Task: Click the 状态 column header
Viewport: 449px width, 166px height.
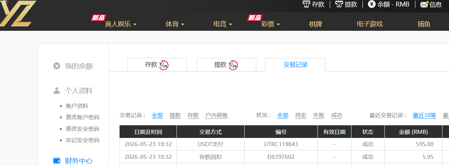Action: tap(368, 132)
